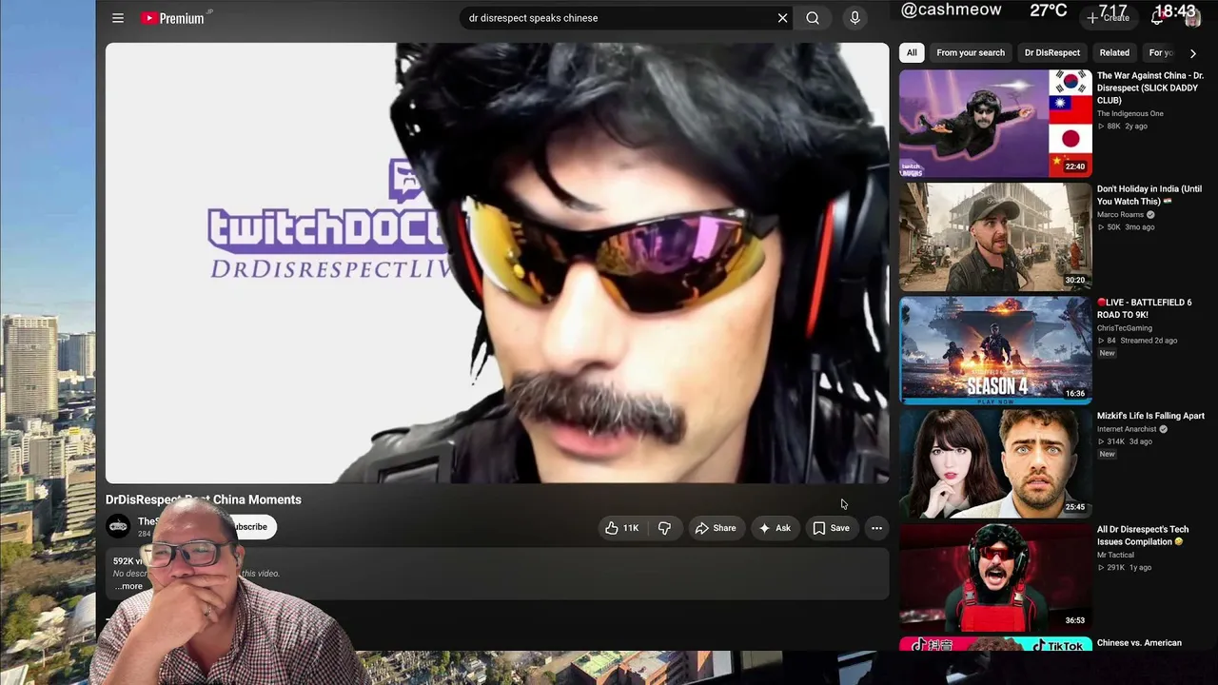This screenshot has height=685, width=1218.
Task: Go to YouTube Premium home logo
Action: [175, 18]
